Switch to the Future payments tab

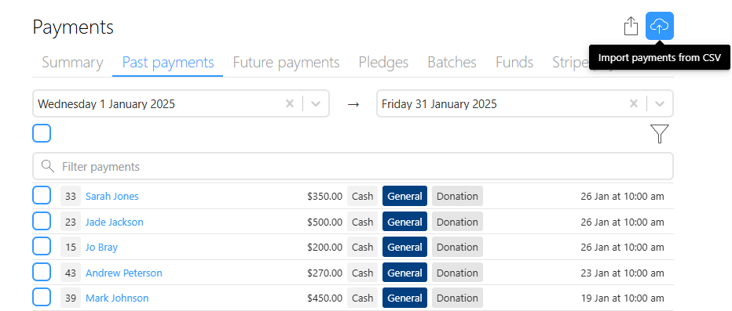tap(286, 63)
